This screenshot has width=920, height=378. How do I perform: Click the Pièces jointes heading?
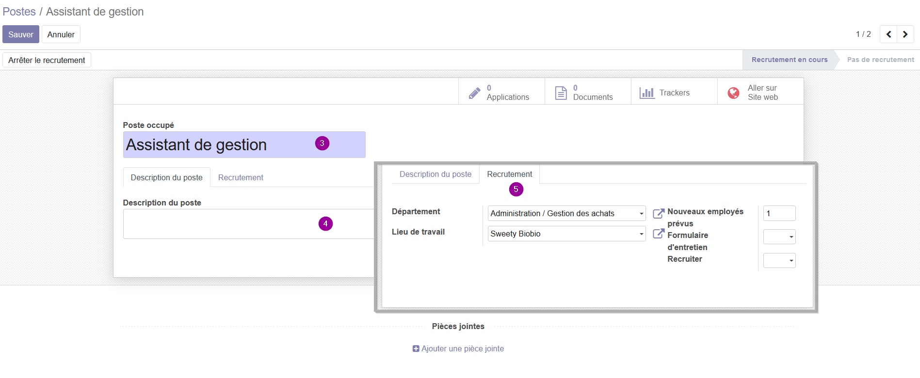458,326
